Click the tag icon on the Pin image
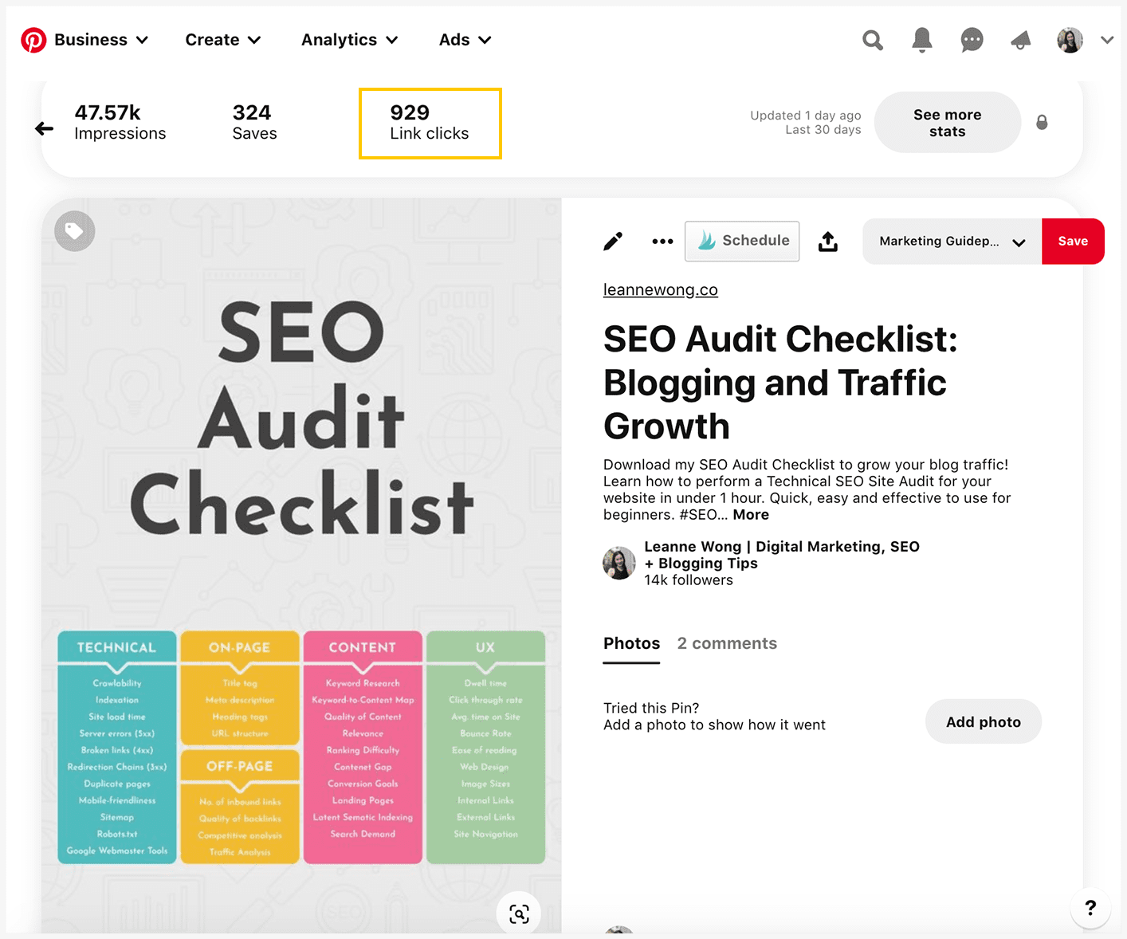The width and height of the screenshot is (1127, 939). pyautogui.click(x=74, y=230)
